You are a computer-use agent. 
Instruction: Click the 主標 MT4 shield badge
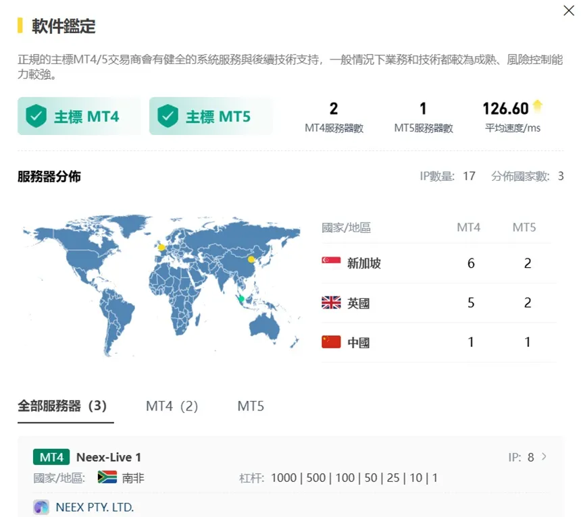[79, 116]
